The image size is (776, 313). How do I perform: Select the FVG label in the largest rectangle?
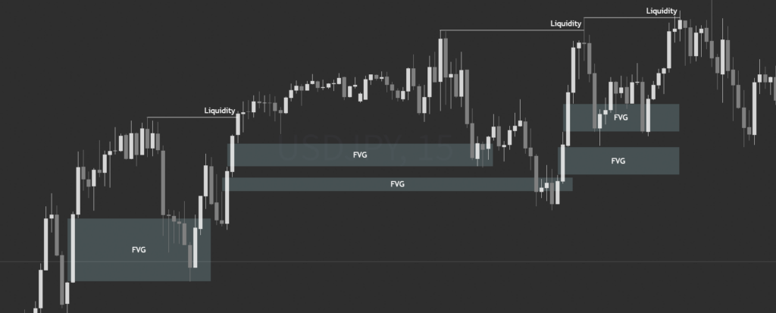(139, 250)
